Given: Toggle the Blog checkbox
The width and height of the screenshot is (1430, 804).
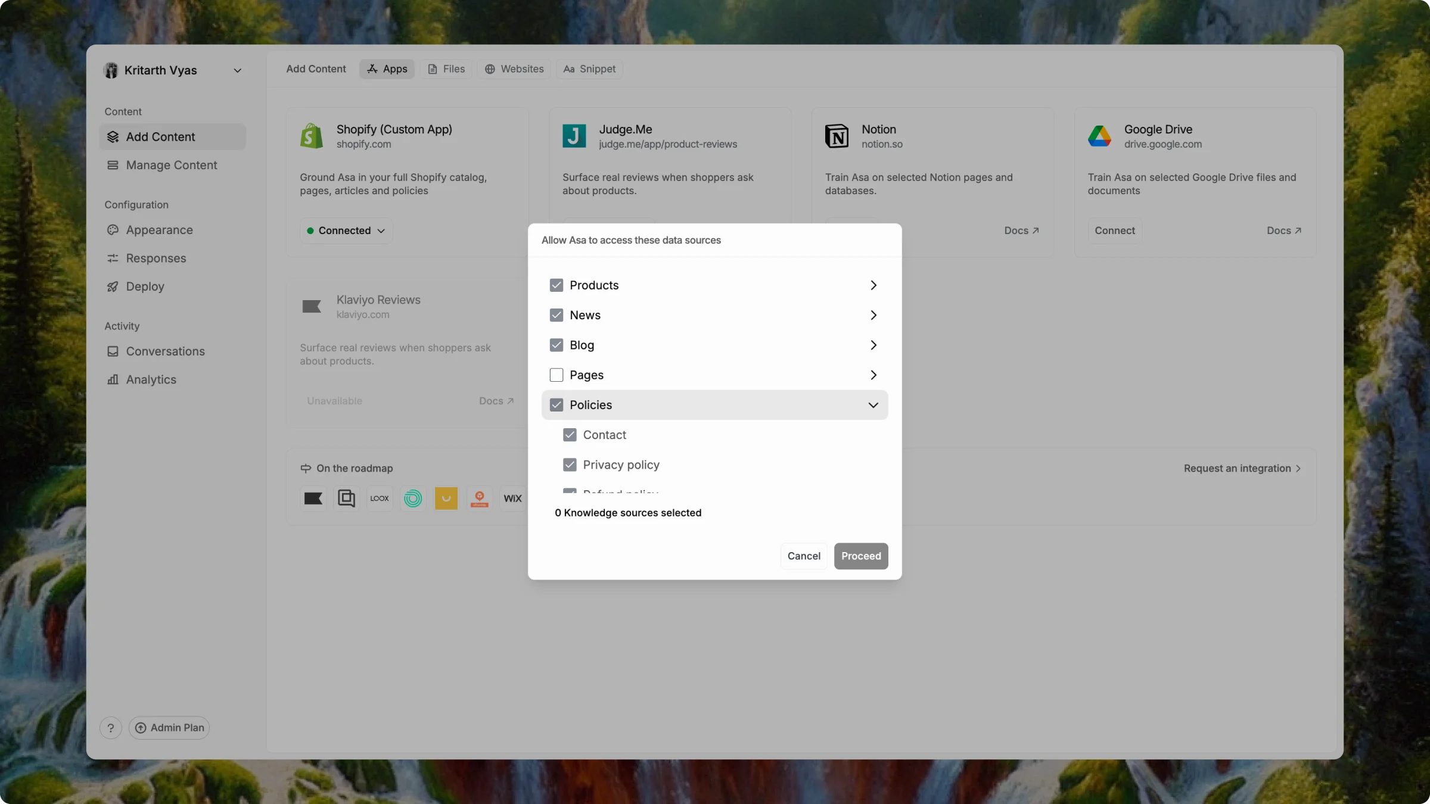Looking at the screenshot, I should (x=557, y=345).
